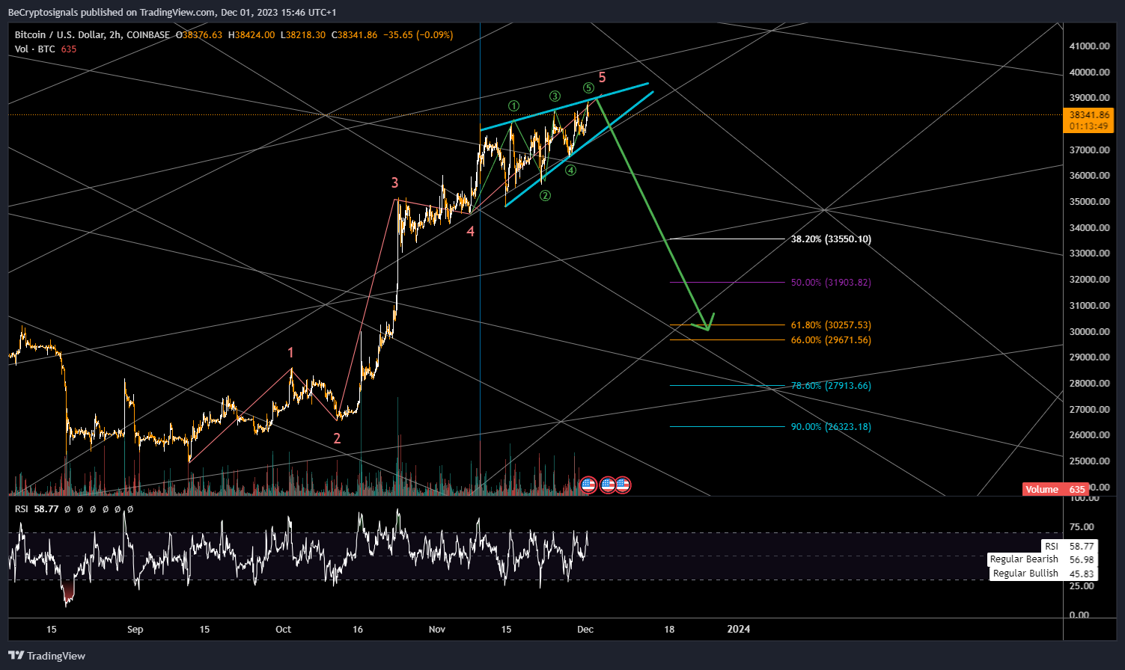Image resolution: width=1125 pixels, height=670 pixels.
Task: Click the RSI scale value 0.00
Action: 1079,615
